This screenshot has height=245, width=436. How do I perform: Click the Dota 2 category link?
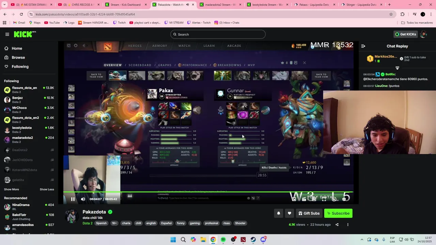(x=88, y=223)
